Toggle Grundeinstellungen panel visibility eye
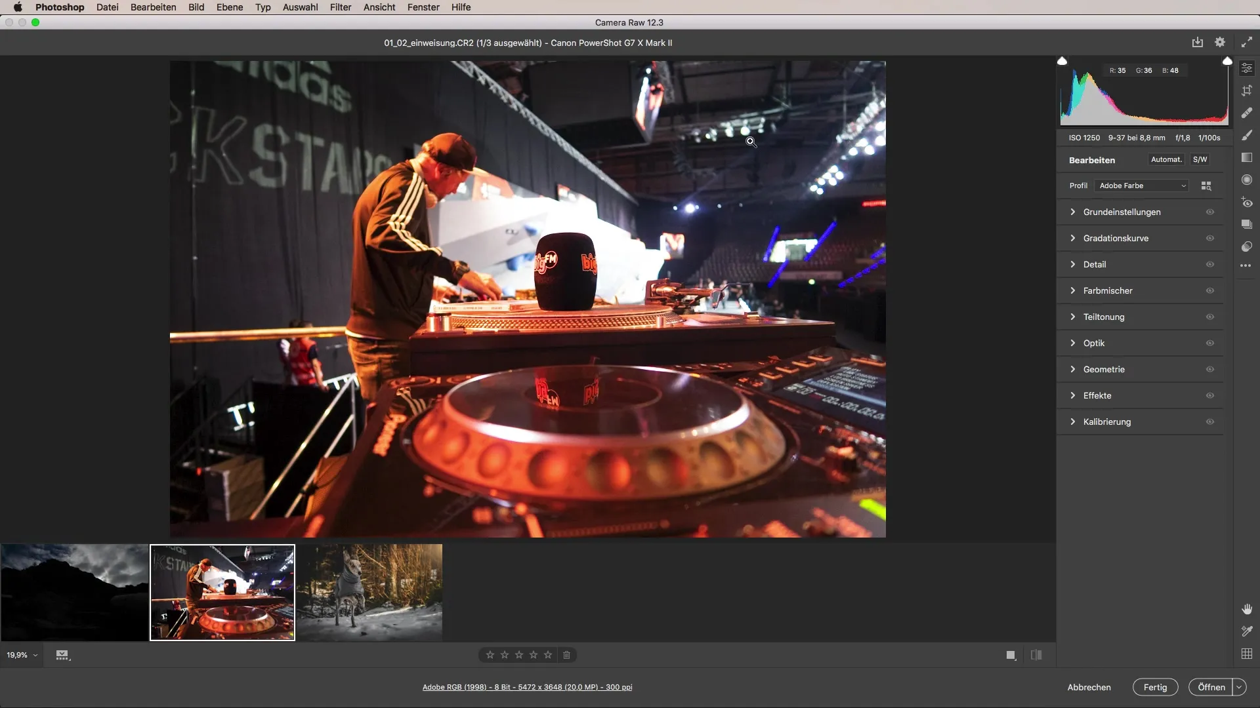1260x708 pixels. coord(1210,212)
